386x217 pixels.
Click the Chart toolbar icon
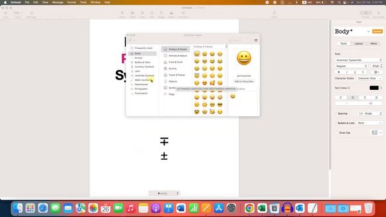pos(142,13)
